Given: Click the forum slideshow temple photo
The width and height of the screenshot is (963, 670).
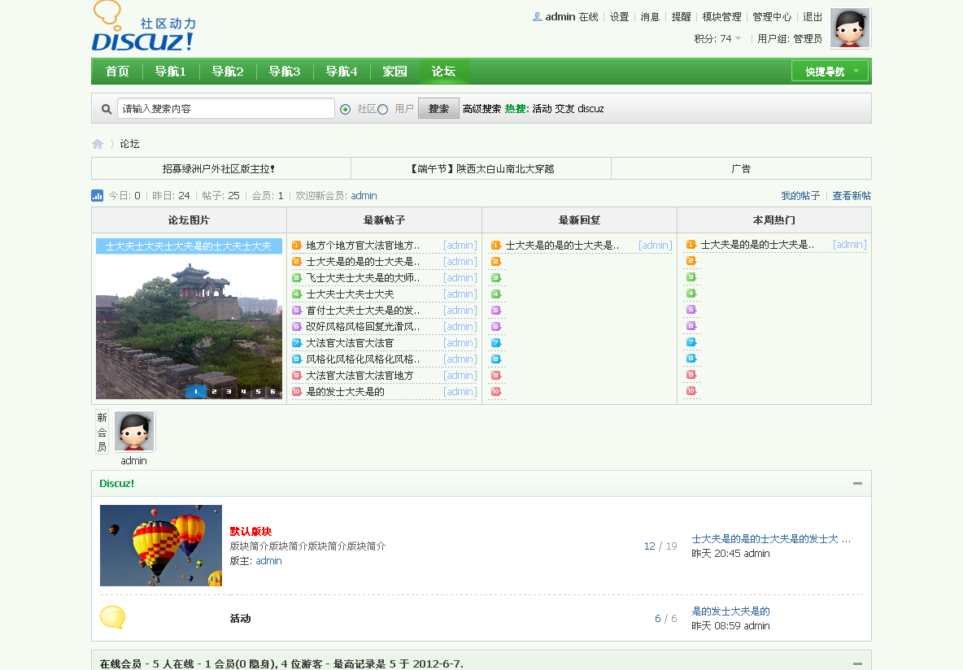Looking at the screenshot, I should (190, 320).
